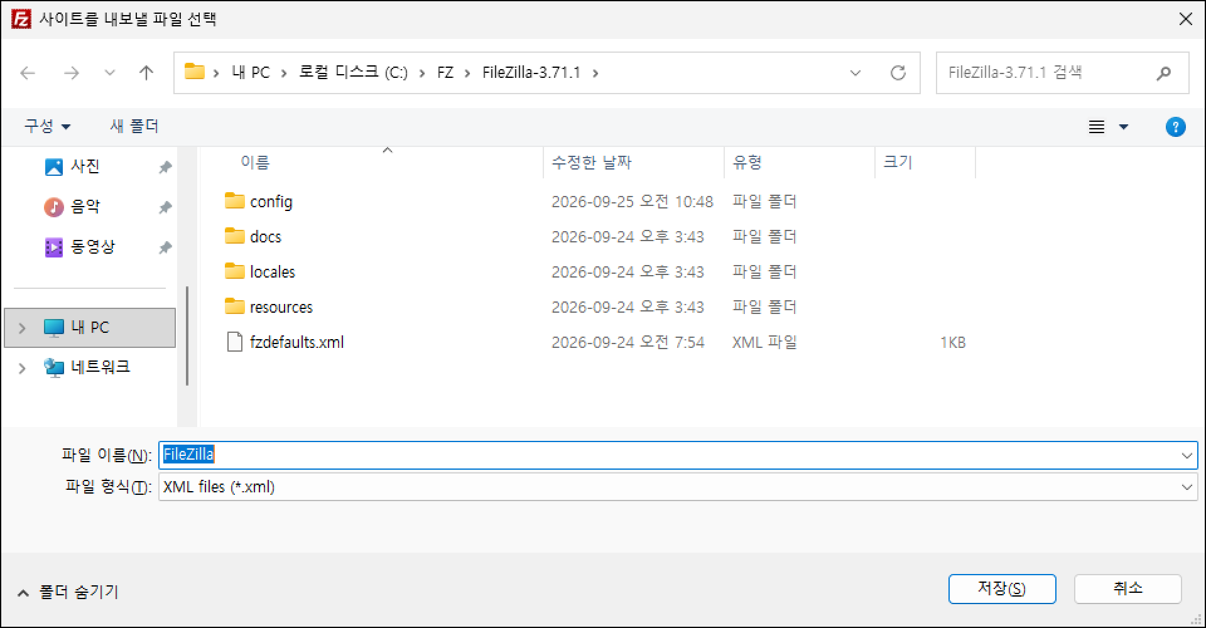Click the docs folder name
Screen dimensions: 1206x628
click(266, 237)
